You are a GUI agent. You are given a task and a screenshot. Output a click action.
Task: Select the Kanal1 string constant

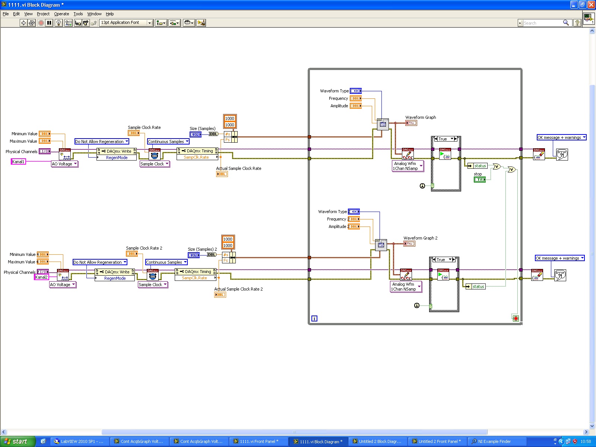[18, 162]
